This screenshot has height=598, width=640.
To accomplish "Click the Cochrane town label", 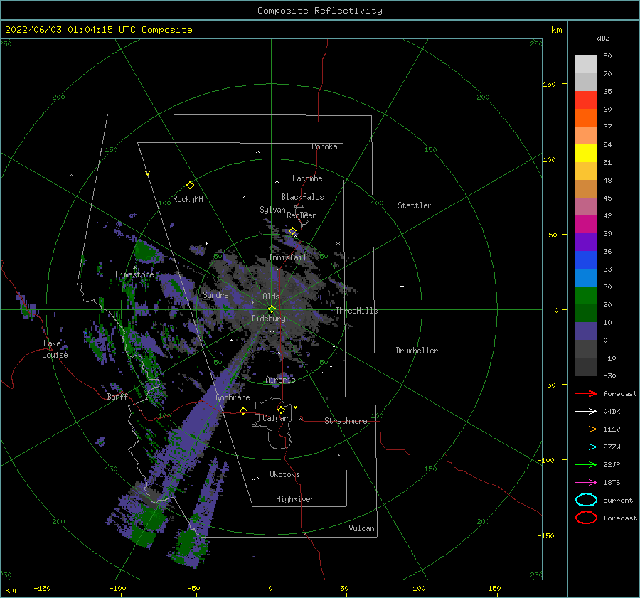I will (x=233, y=397).
